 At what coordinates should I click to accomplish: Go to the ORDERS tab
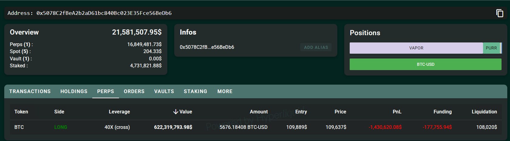134,91
